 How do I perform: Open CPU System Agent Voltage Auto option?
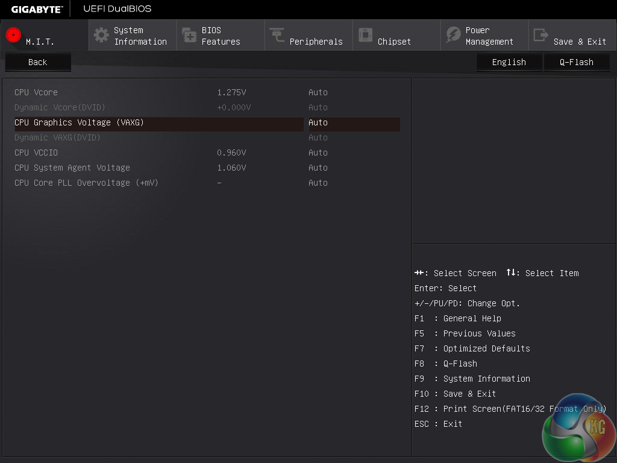pyautogui.click(x=318, y=168)
